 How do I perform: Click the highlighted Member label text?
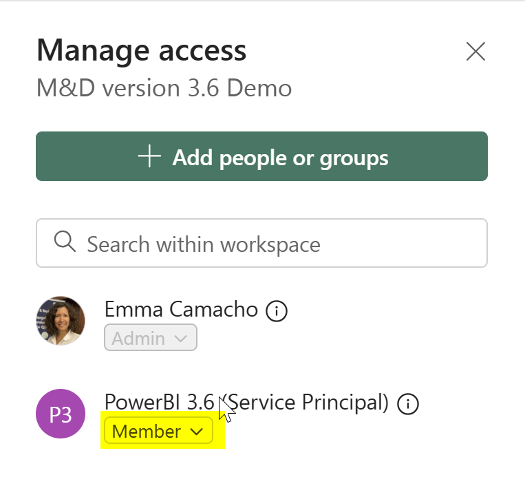147,431
